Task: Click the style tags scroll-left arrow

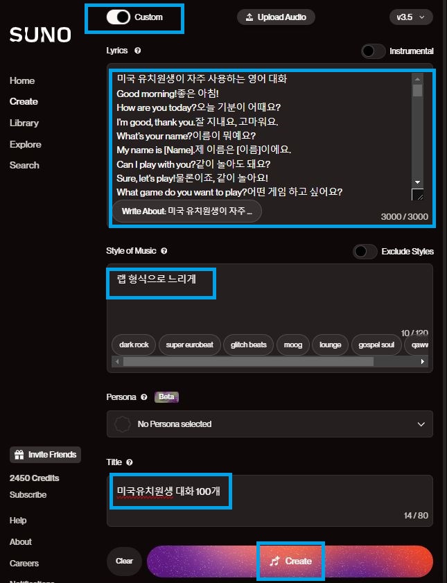Action: (117, 361)
